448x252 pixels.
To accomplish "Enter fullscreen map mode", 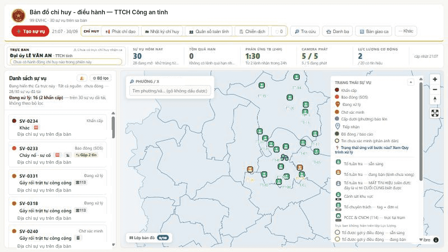I will click(435, 113).
